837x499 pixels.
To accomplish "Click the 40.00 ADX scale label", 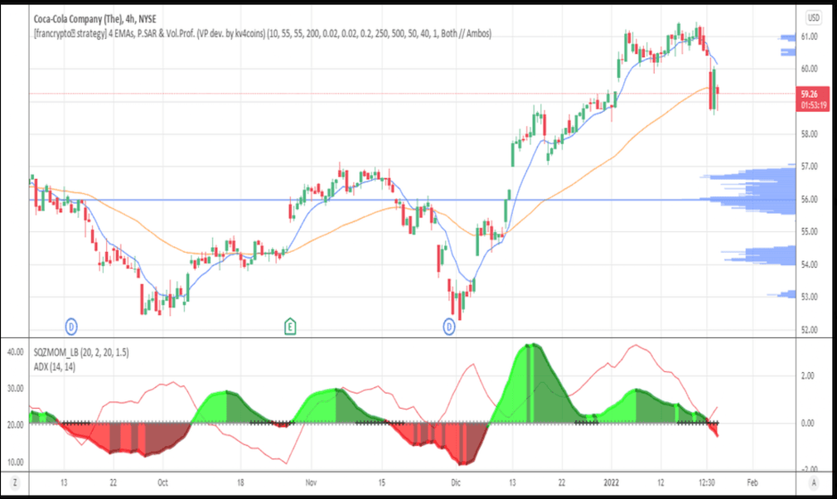I will (15, 351).
